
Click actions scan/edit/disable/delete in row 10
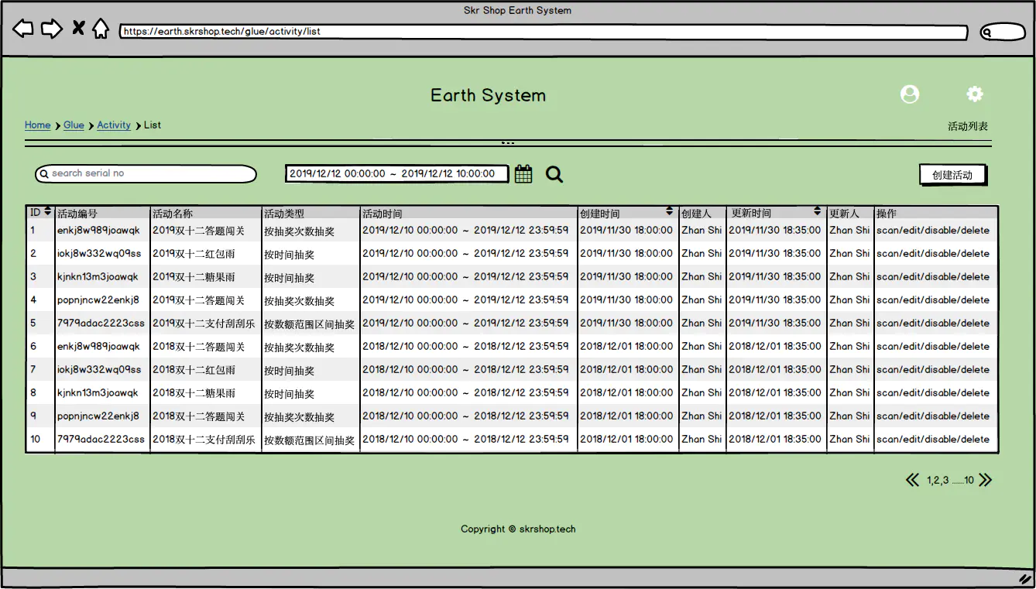click(x=933, y=440)
